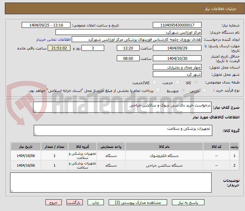Select the کالا/خدمت radio button
This screenshot has height=211, width=245.
click(154, 82)
